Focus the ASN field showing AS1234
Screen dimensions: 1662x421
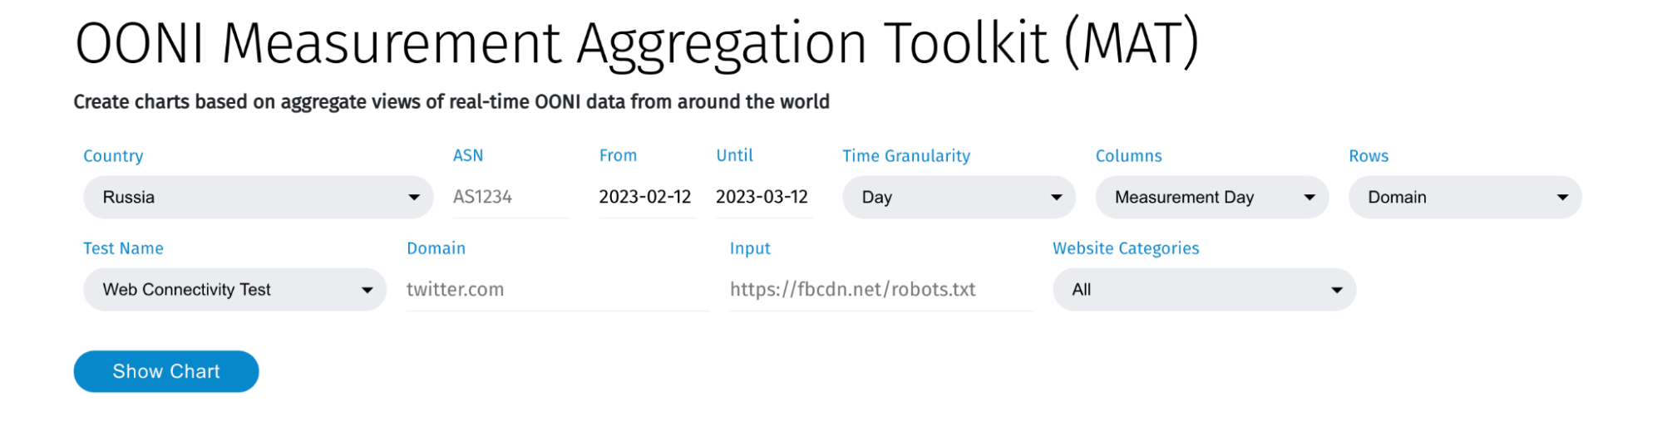tap(510, 198)
